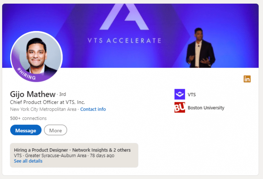The height and width of the screenshot is (179, 263).
Task: Click New York City Metropolitan Area location
Action: tap(43, 109)
